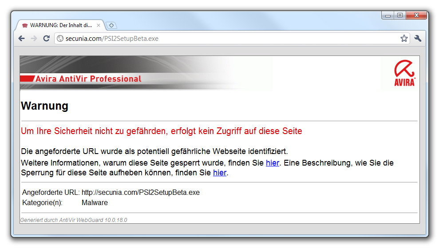Click the browser forward arrow
The height and width of the screenshot is (249, 439).
(34, 38)
